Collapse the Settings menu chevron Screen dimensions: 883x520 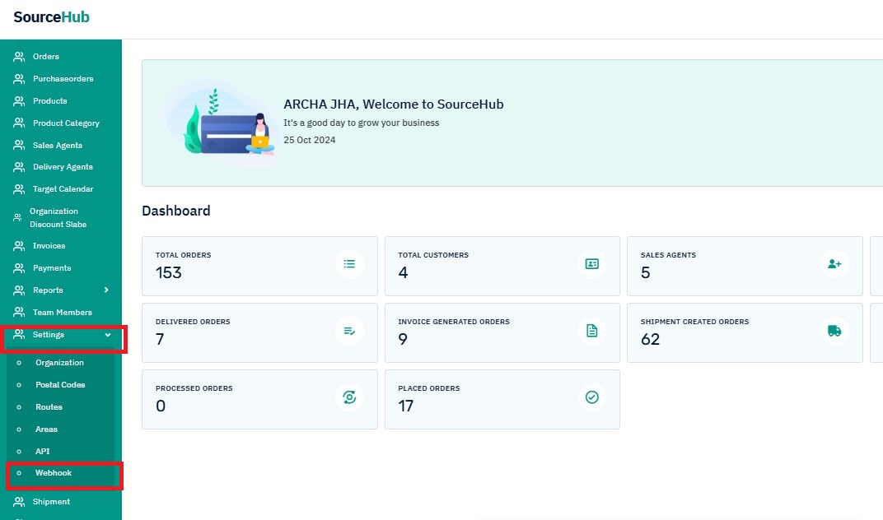[x=107, y=335]
